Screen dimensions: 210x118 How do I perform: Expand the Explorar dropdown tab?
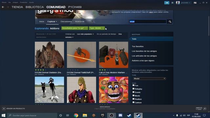click(52, 22)
